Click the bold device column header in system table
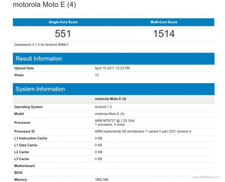225x182 pixels. (x=110, y=99)
